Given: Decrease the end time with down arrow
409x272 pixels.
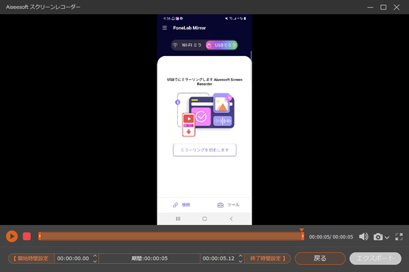Looking at the screenshot, I should (x=241, y=261).
